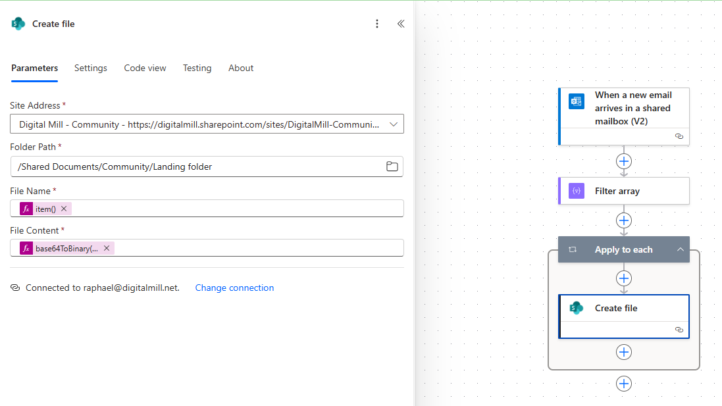
Task: Click the fx icon on the item() token
Action: [x=26, y=209]
